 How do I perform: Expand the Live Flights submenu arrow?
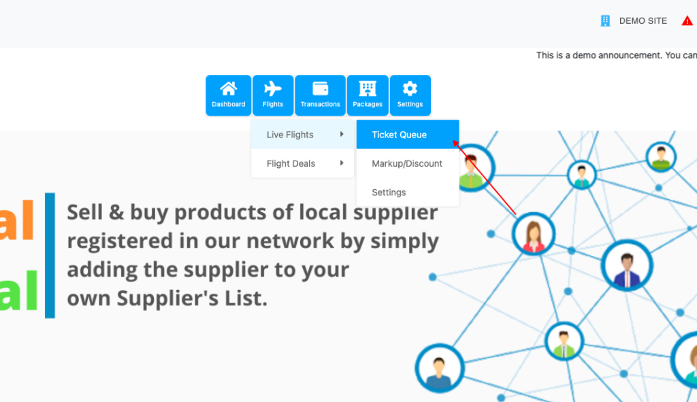[342, 135]
